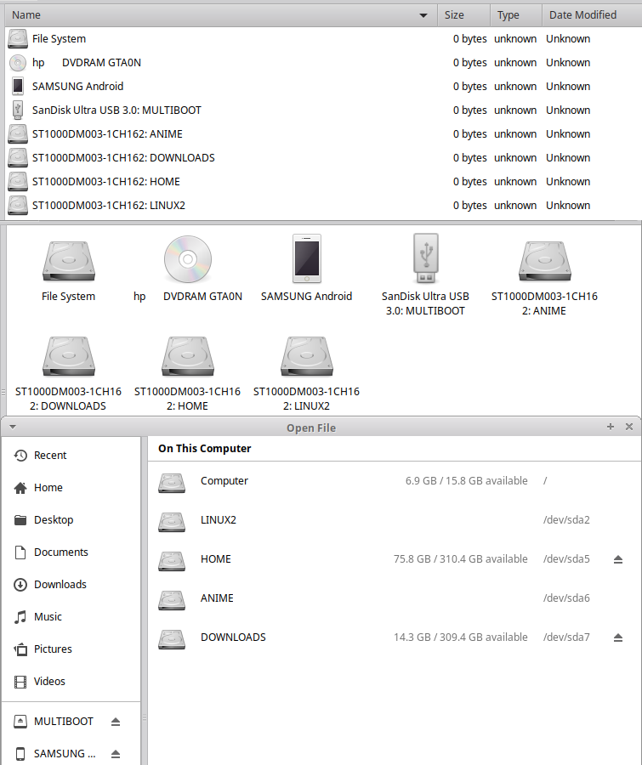Image resolution: width=642 pixels, height=765 pixels.
Task: Select ST1000DM003-1CH162: HOME list row
Action: point(106,182)
